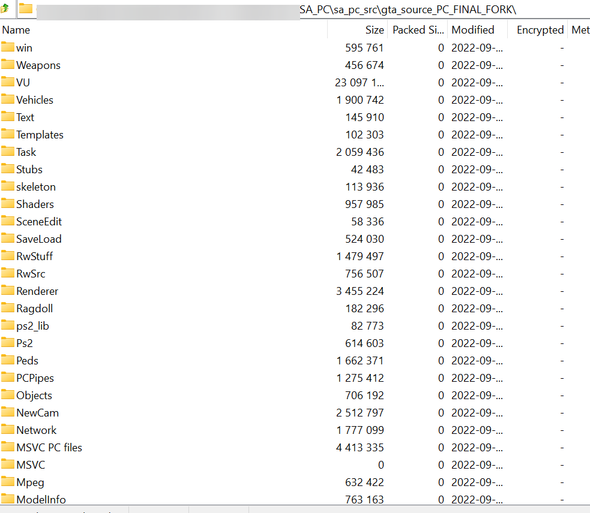Screen dimensions: 590x513
Task: Click the win folder icon
Action: (x=8, y=47)
